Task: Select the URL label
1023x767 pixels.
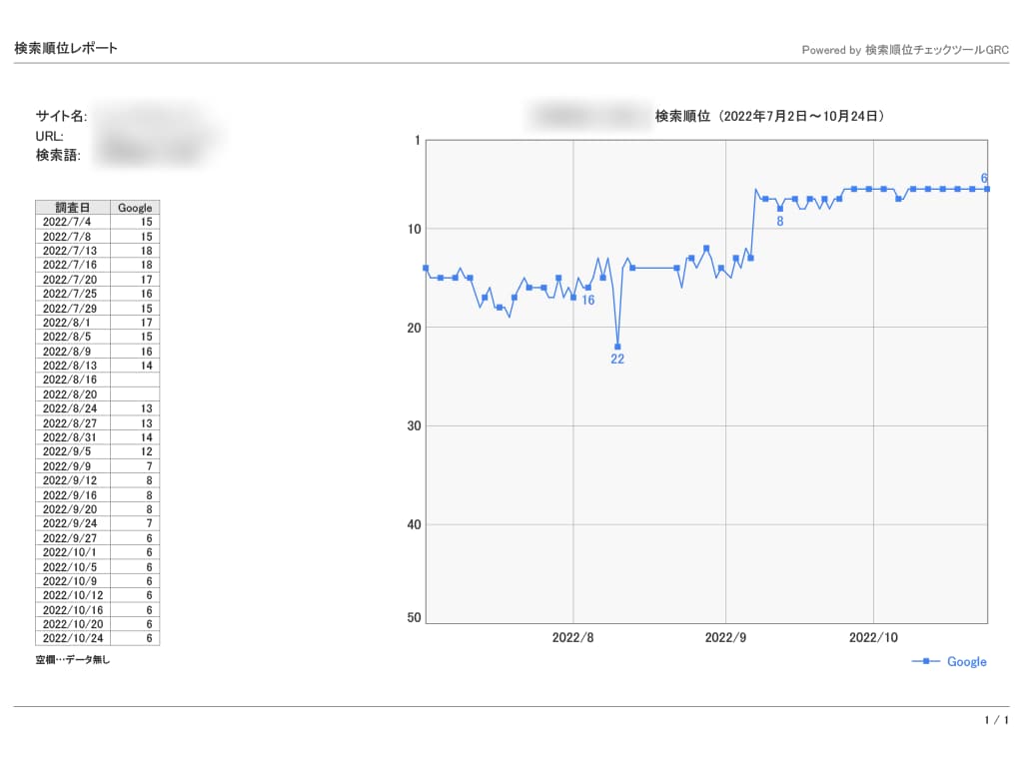Action: pyautogui.click(x=50, y=136)
